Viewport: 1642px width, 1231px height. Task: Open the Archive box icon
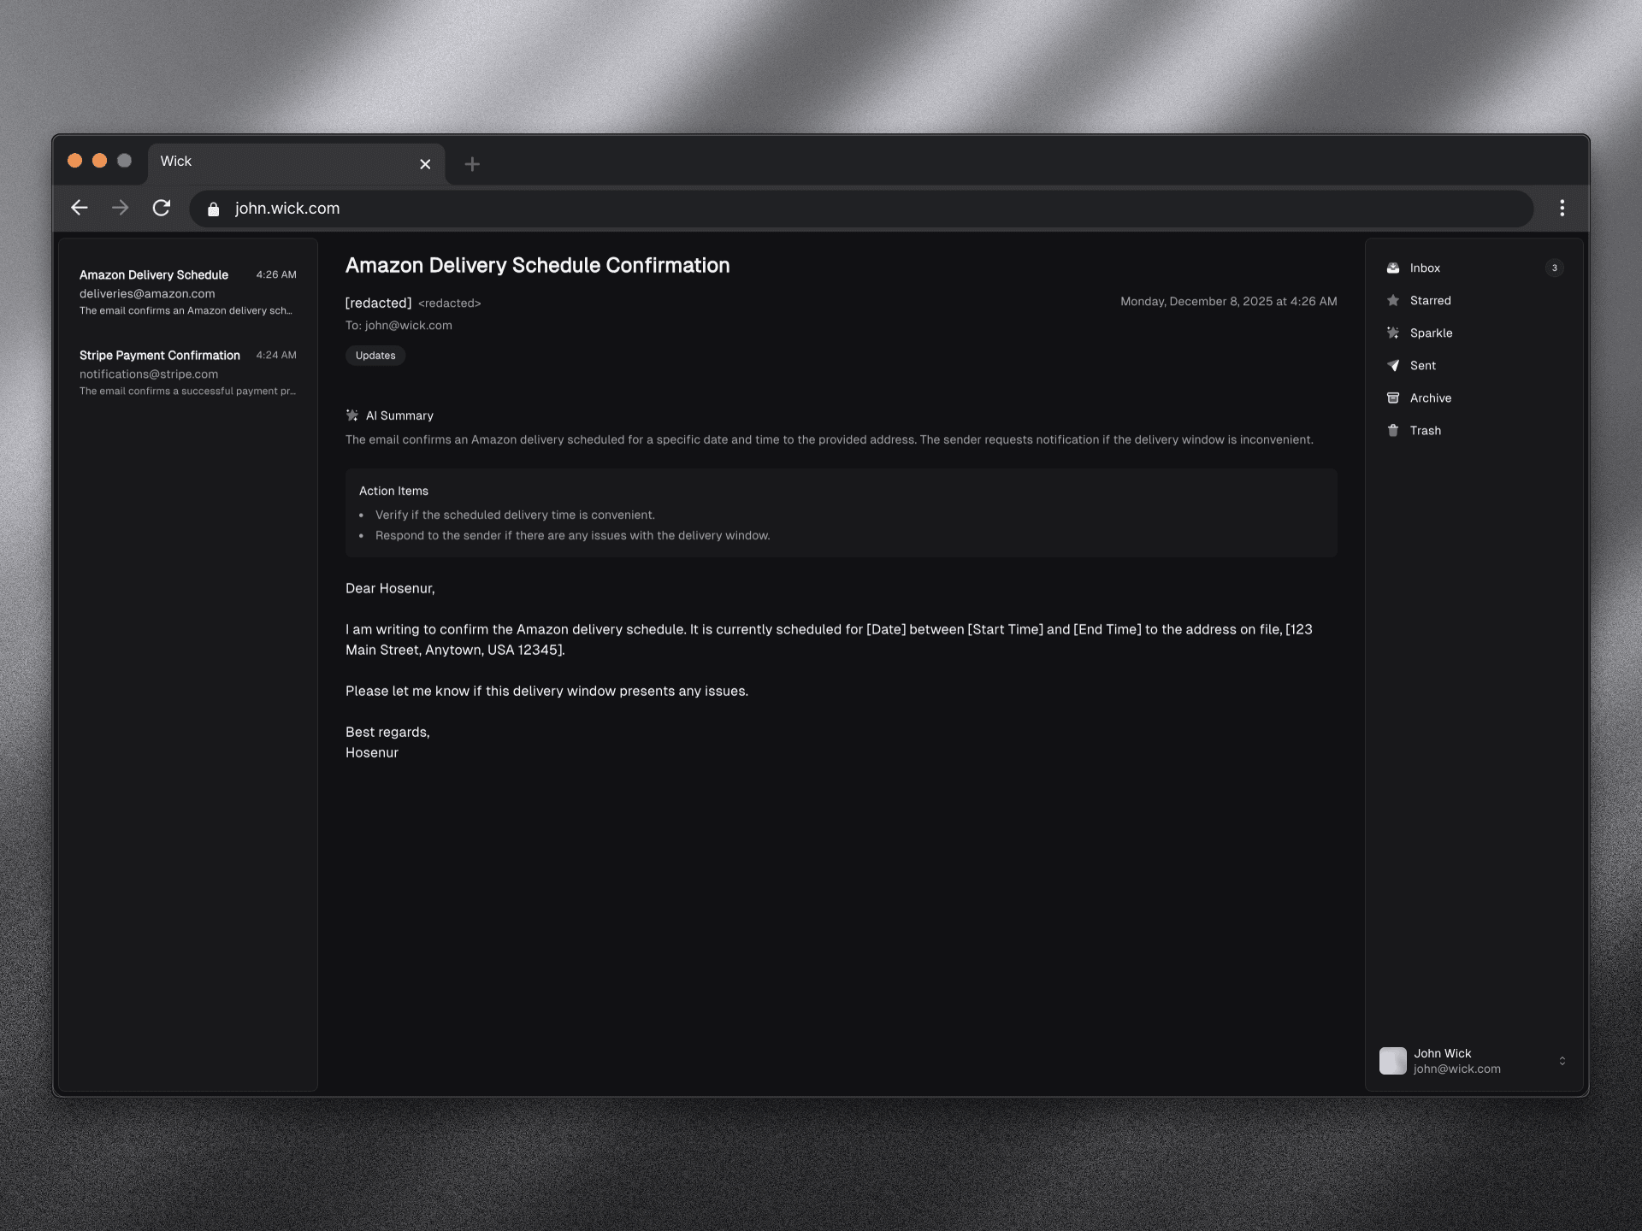point(1395,398)
